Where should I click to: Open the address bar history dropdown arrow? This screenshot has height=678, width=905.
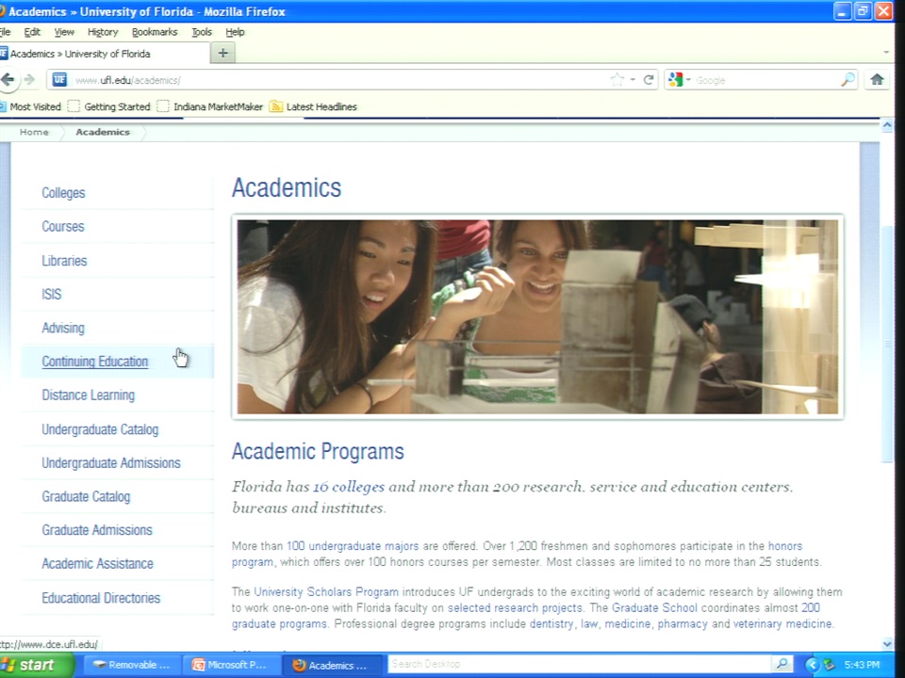(x=633, y=79)
